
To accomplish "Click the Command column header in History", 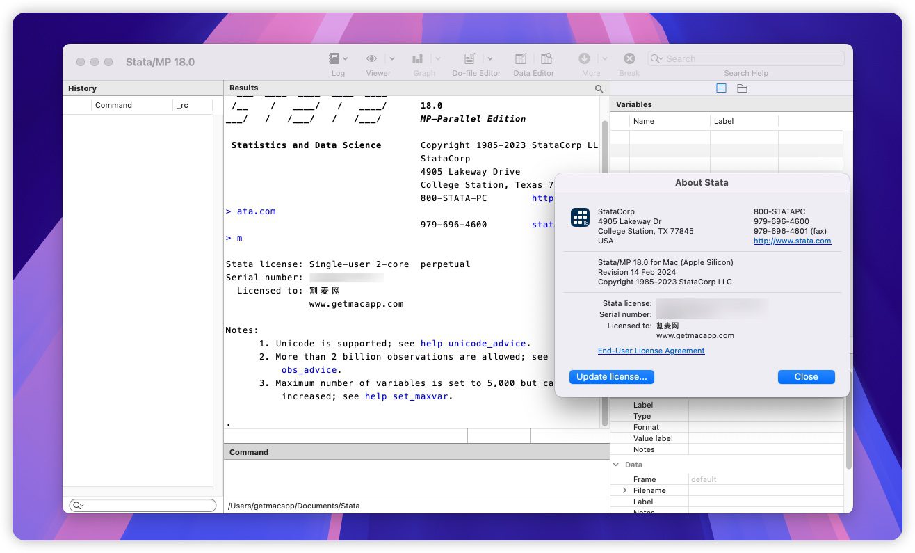I will click(132, 105).
